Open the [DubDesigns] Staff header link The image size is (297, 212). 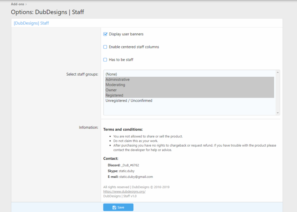(31, 23)
